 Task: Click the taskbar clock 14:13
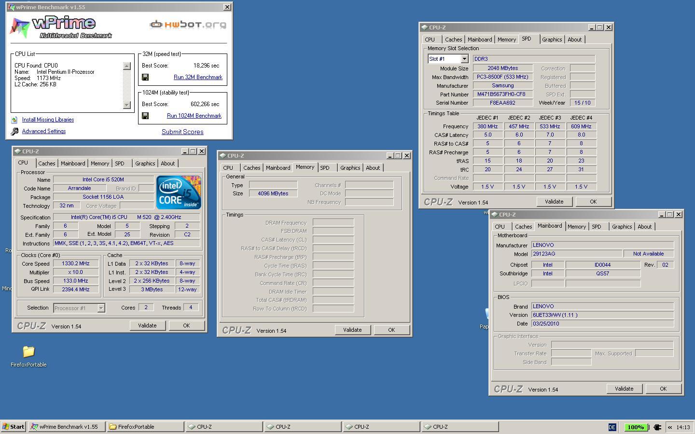683,427
